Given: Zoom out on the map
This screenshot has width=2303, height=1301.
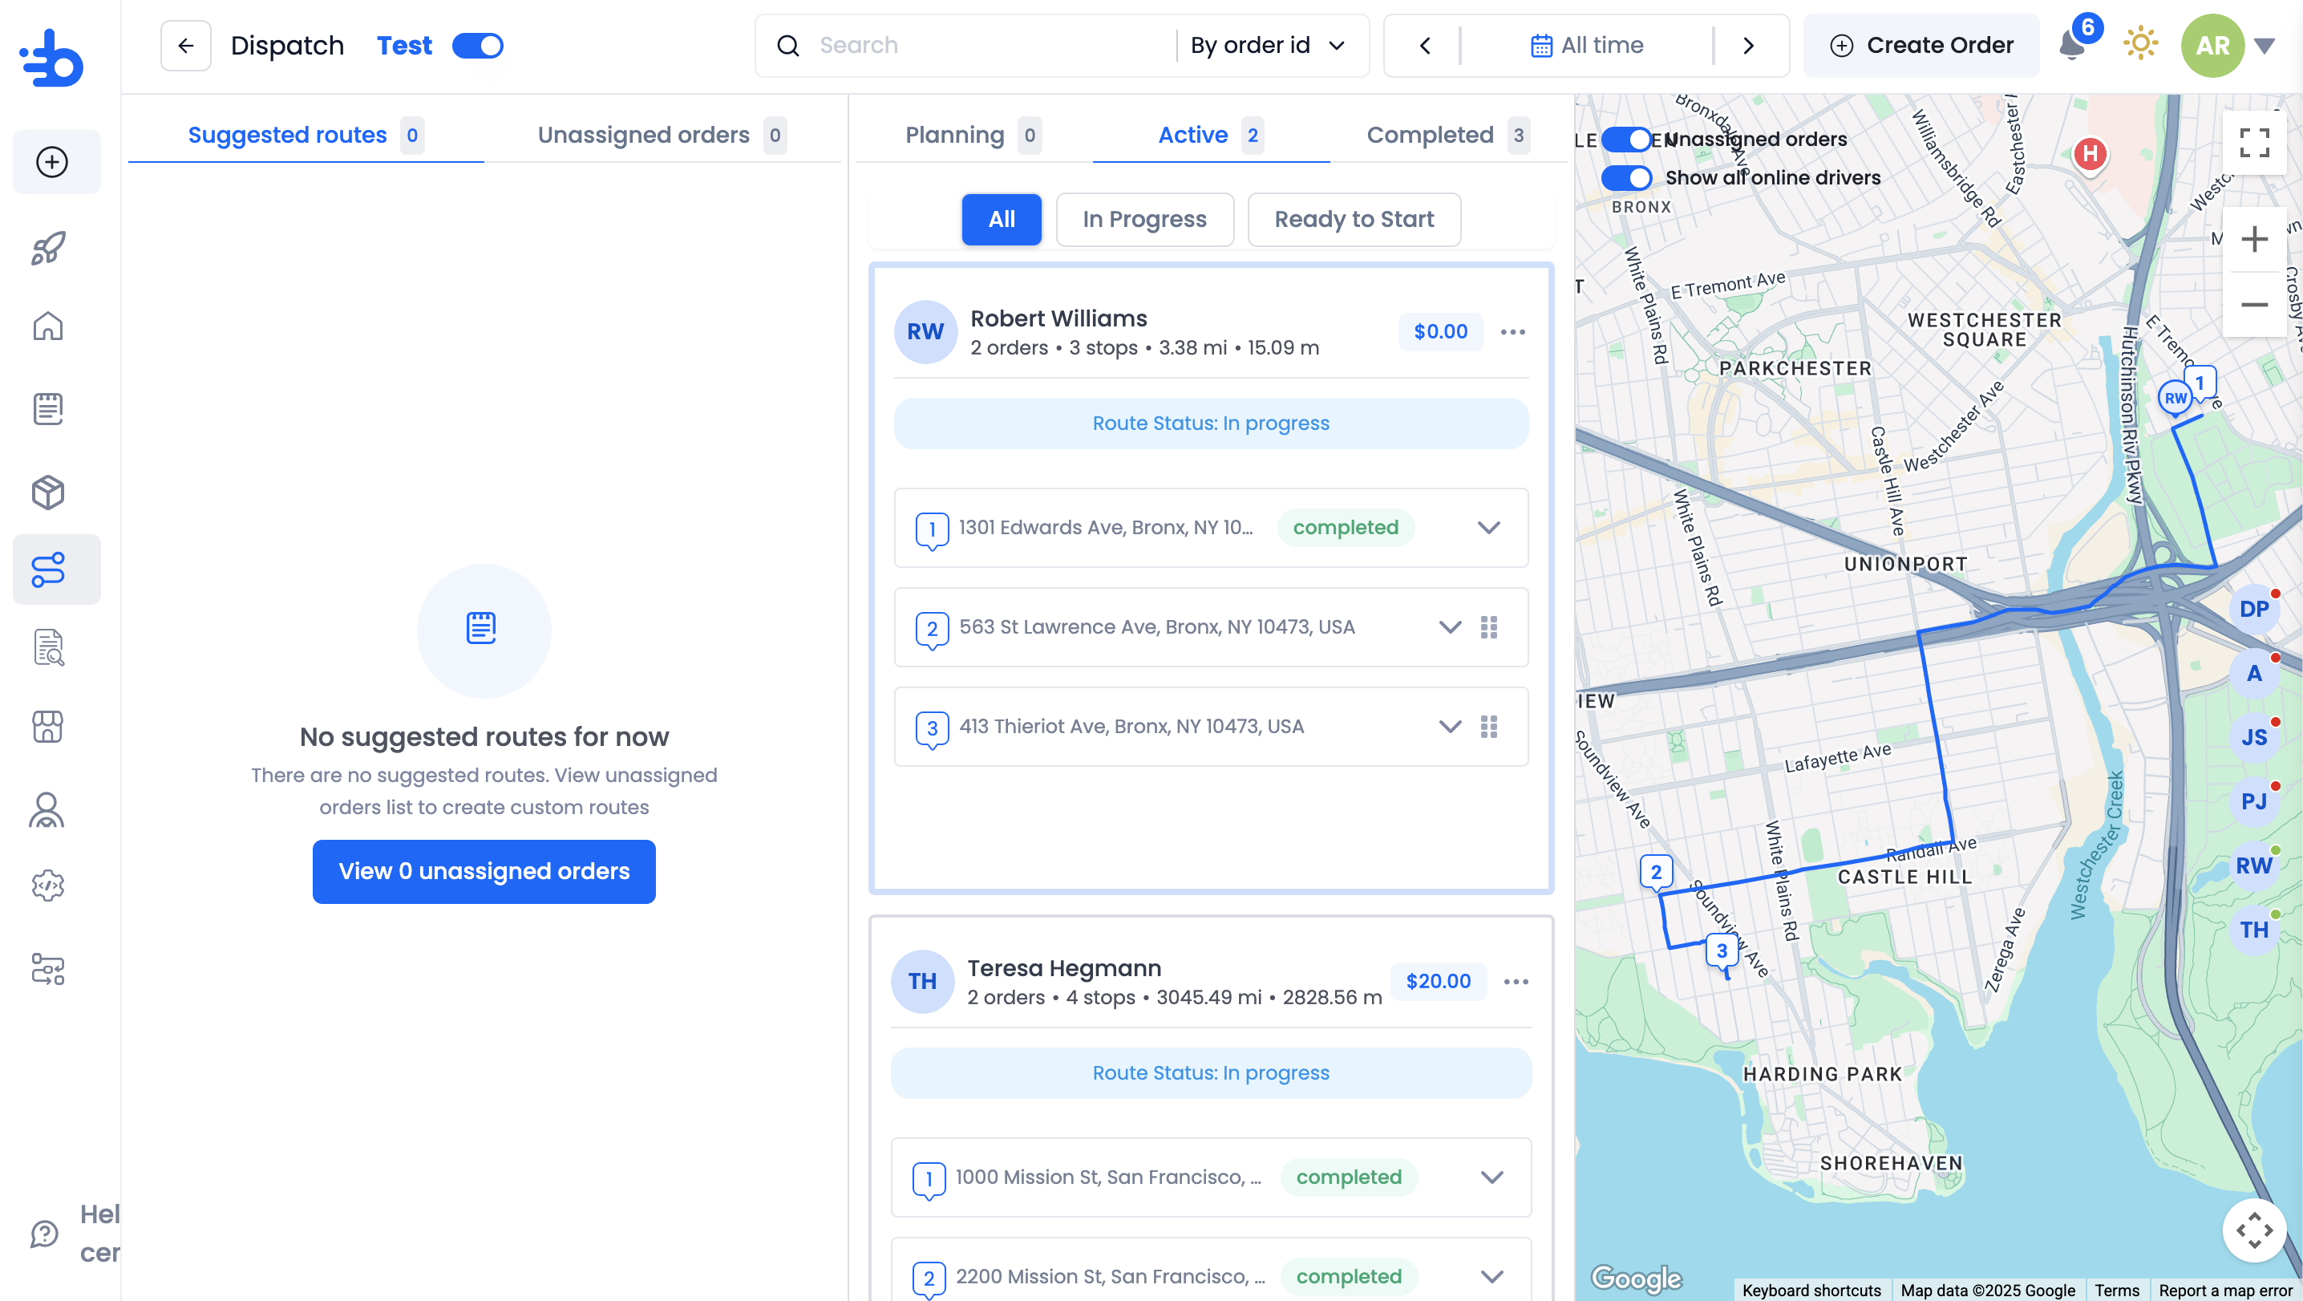Looking at the screenshot, I should (x=2255, y=305).
